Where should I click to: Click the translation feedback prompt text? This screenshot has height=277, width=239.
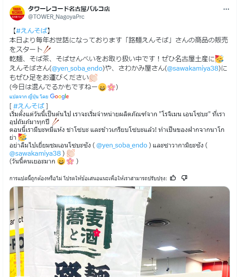click(88, 178)
